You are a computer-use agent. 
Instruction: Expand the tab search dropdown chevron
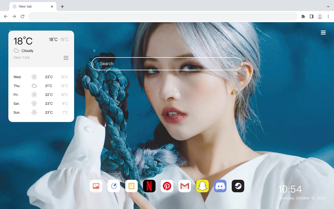[x=328, y=7]
